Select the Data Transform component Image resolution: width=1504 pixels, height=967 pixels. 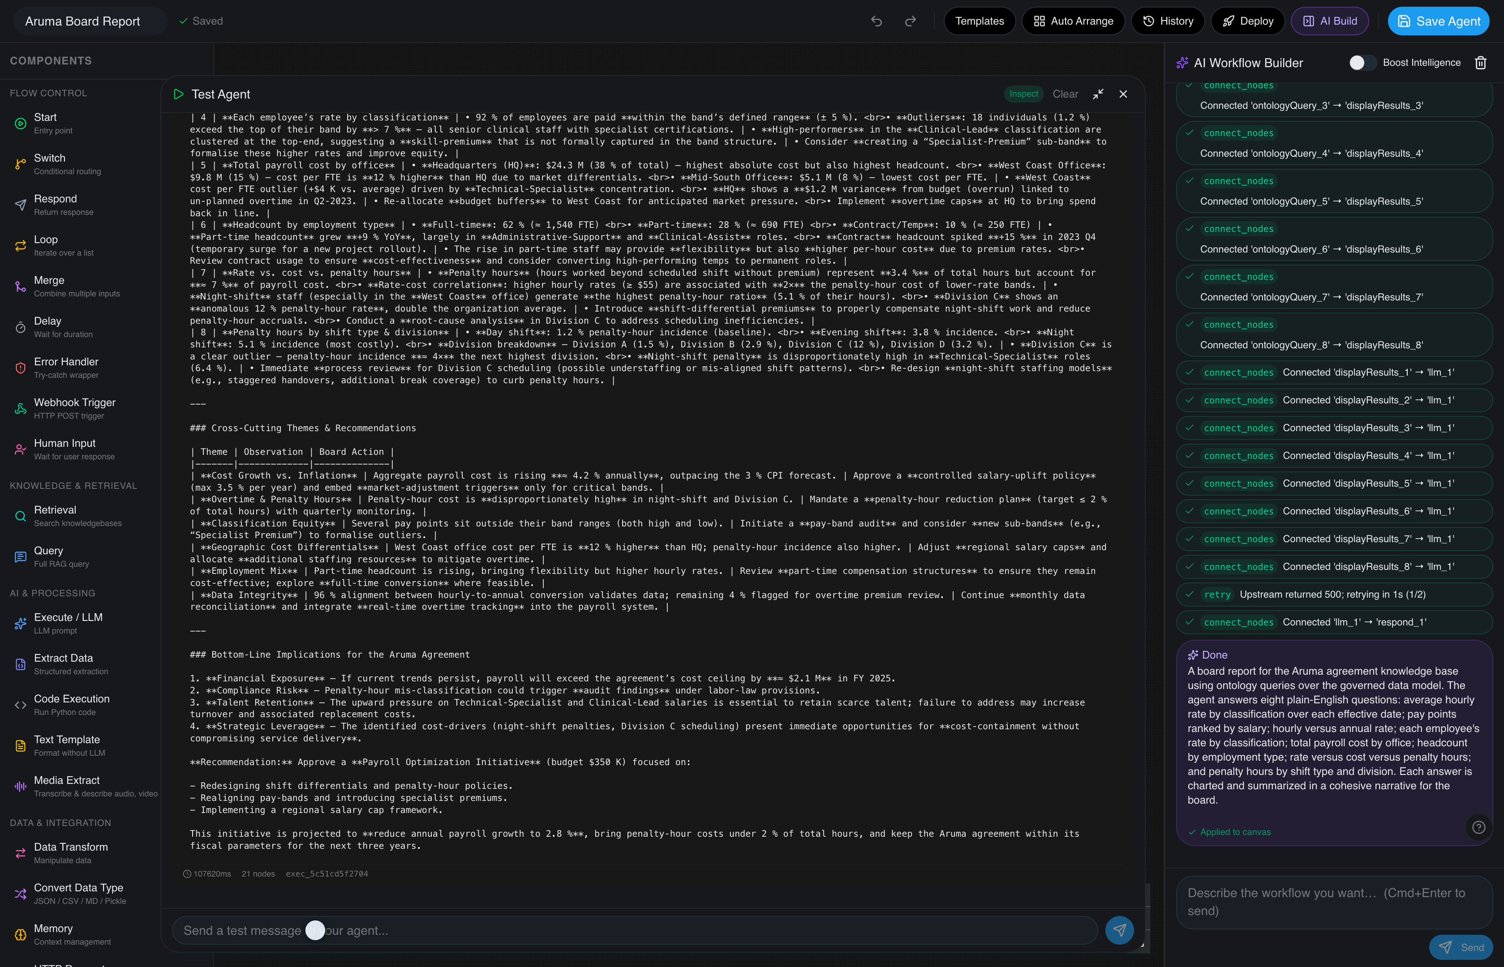coord(81,854)
